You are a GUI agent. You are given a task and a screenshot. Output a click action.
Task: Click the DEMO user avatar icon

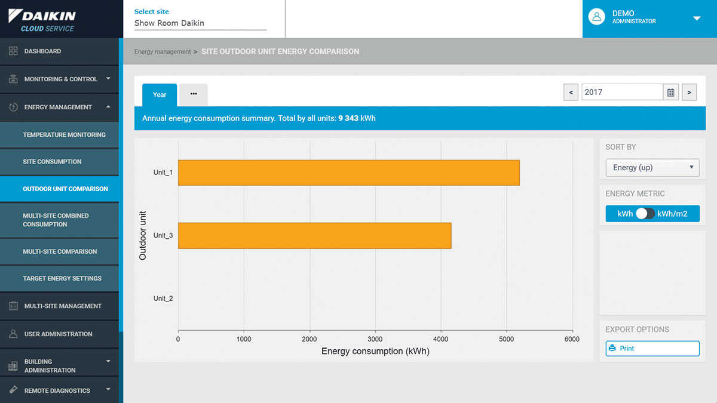(x=596, y=17)
